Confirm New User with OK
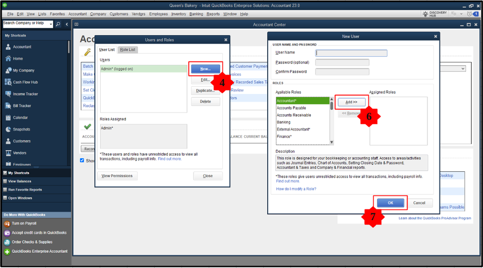This screenshot has height=268, width=483. click(x=390, y=203)
